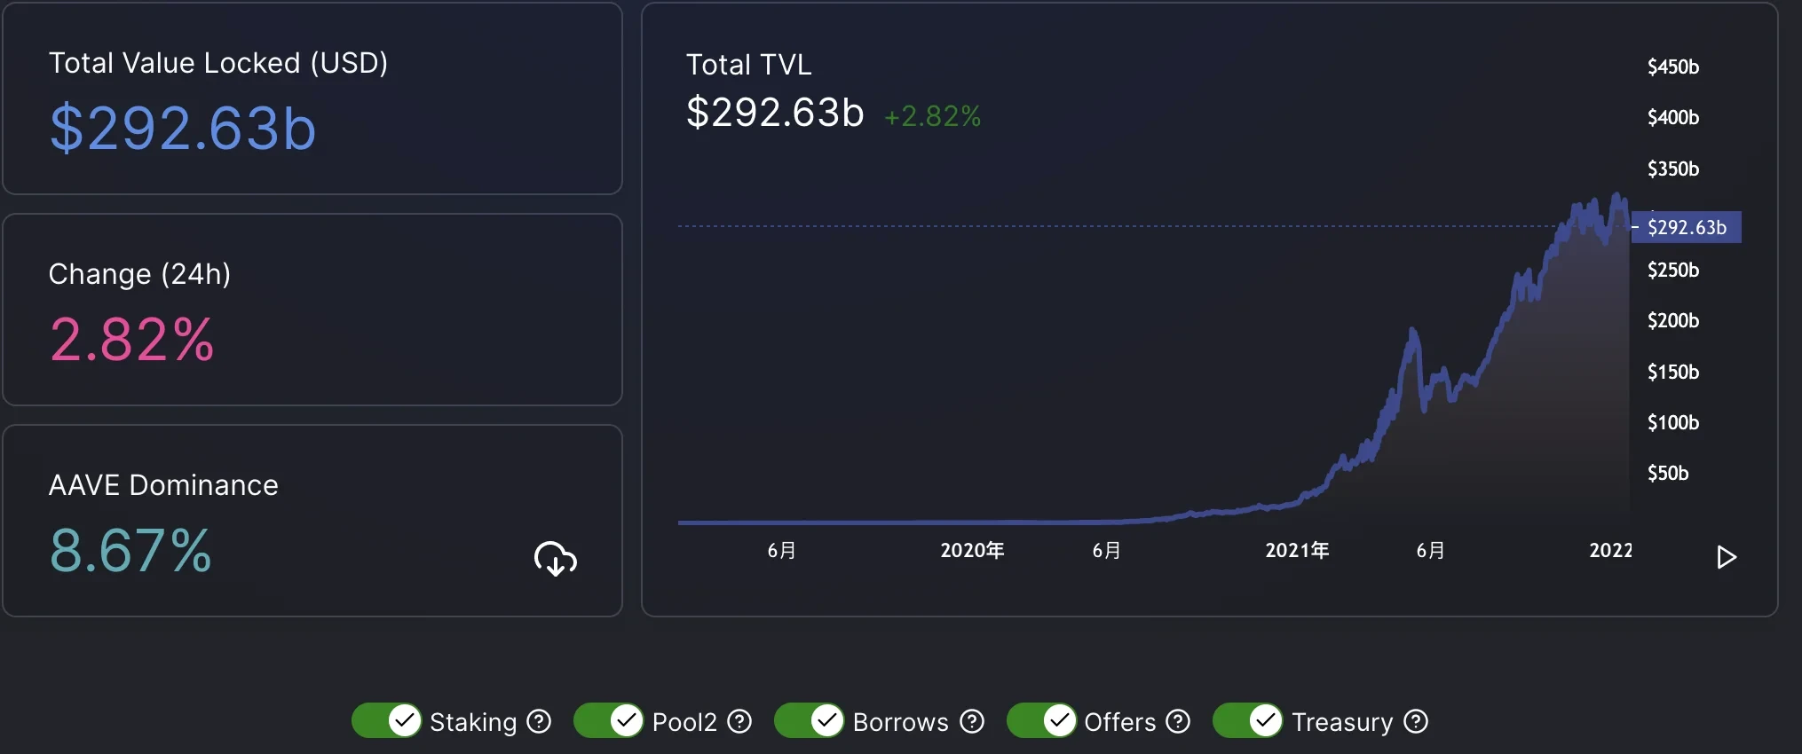The image size is (1802, 754).
Task: Click the 2020年 label on the time axis
Action: pos(972,551)
